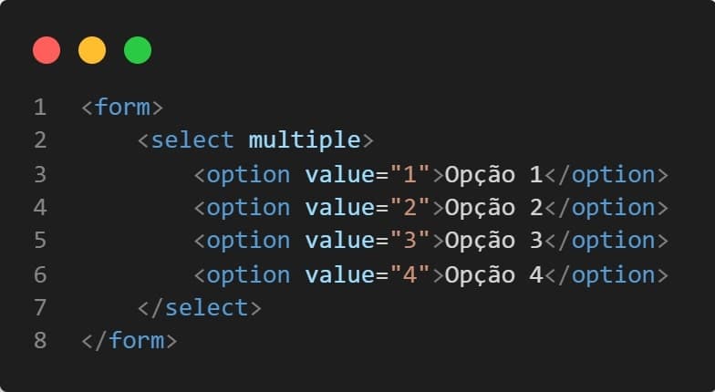This screenshot has width=715, height=392.
Task: Click the text Opção 2
Action: click(x=494, y=208)
